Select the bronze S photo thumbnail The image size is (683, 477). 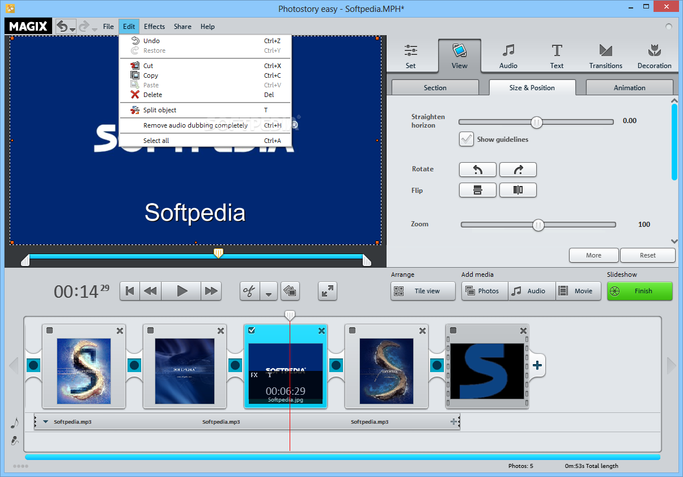pyautogui.click(x=386, y=371)
